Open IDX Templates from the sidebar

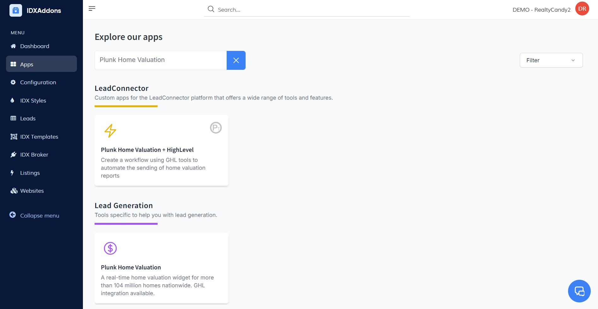pyautogui.click(x=39, y=137)
